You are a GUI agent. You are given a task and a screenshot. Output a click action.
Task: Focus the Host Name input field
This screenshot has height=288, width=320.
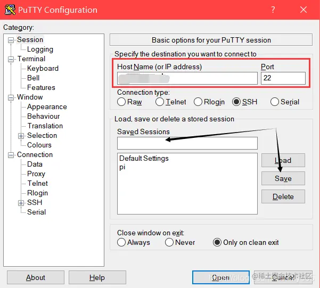(x=187, y=78)
